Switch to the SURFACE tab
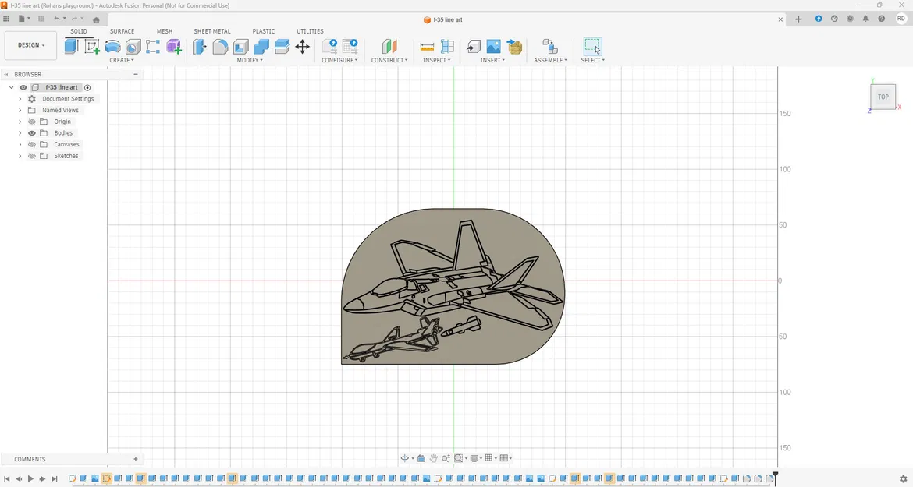The height and width of the screenshot is (487, 913). [122, 31]
